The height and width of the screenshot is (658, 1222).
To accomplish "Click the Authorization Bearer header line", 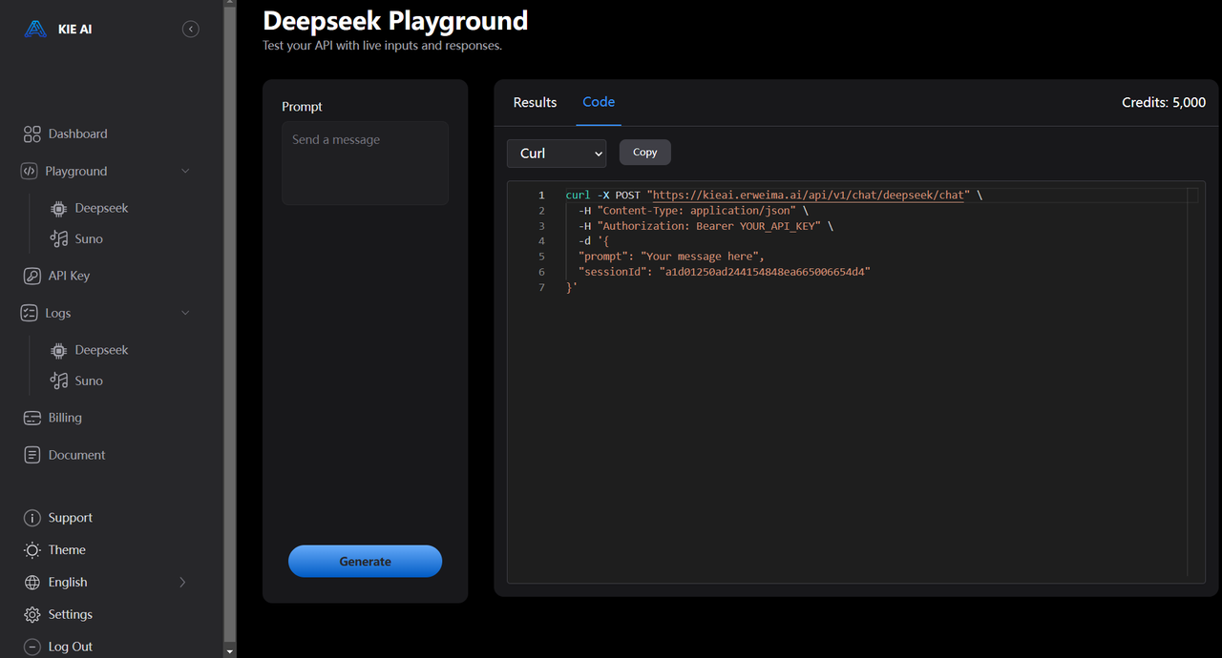I will tap(706, 227).
